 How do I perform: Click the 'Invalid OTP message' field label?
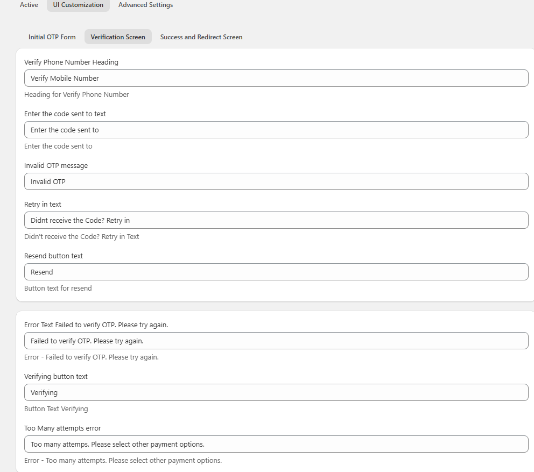tap(56, 165)
